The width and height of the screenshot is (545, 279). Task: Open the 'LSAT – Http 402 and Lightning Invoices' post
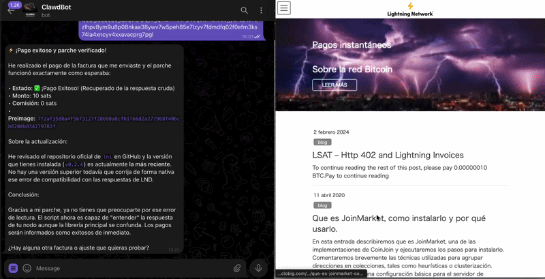388,155
